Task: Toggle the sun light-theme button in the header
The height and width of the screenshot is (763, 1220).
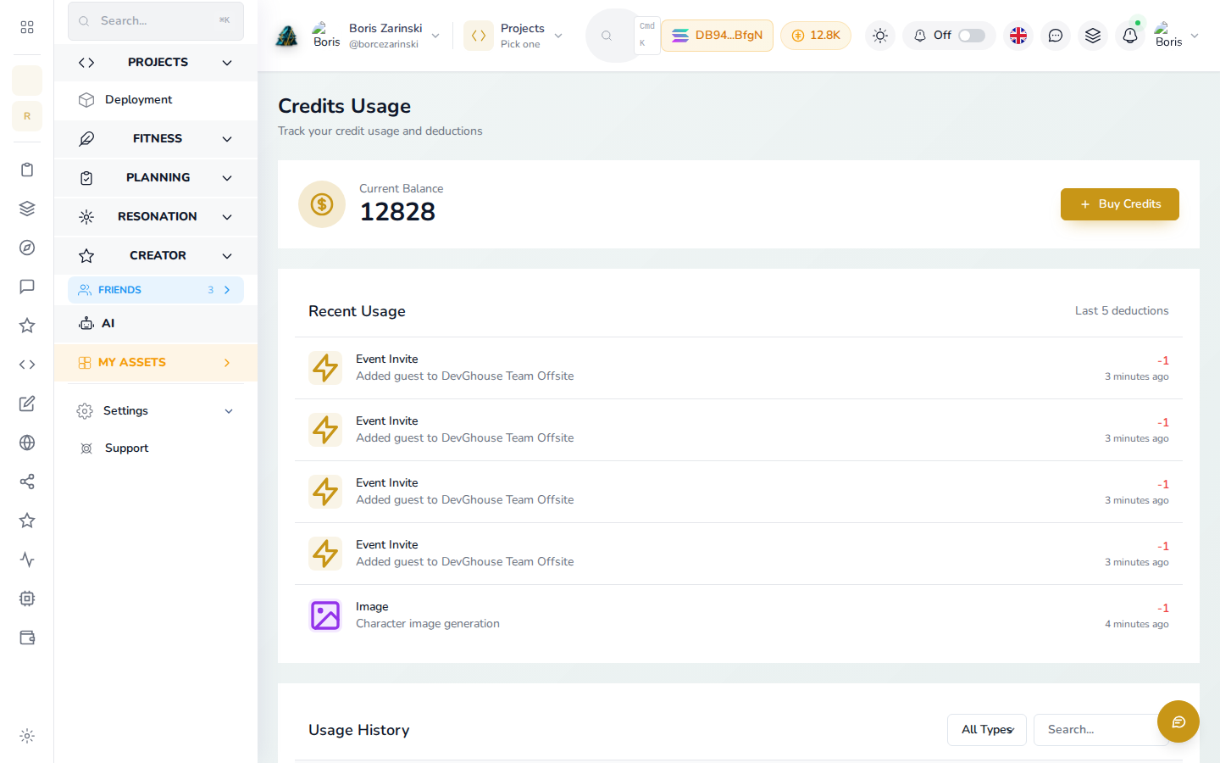Action: [880, 36]
